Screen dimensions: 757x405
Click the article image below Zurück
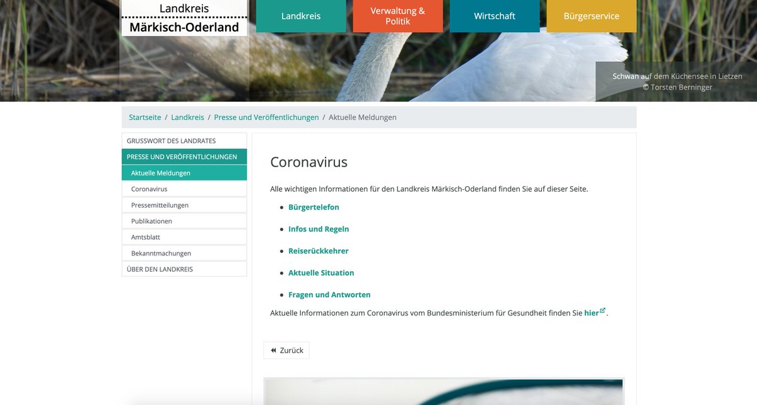(x=444, y=392)
